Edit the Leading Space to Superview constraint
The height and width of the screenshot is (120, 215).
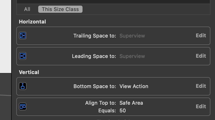click(201, 56)
